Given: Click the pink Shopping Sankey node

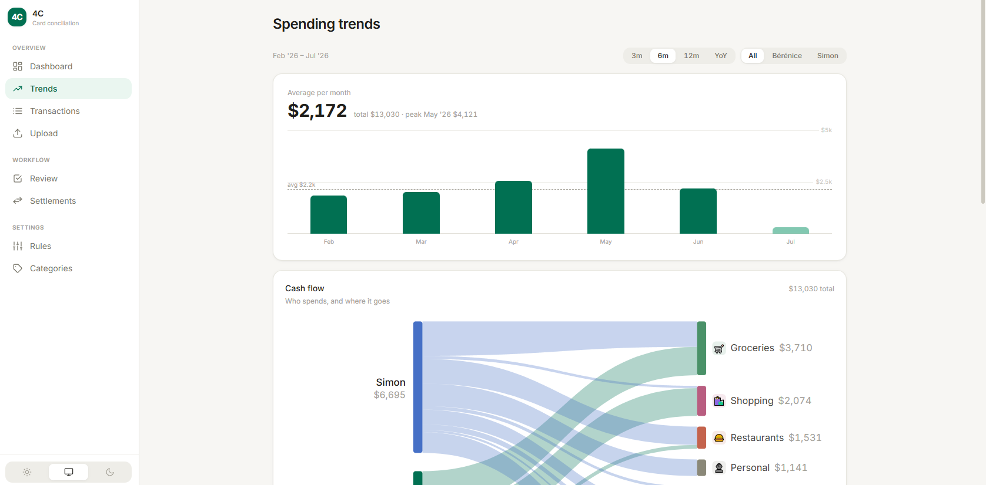Looking at the screenshot, I should pos(701,401).
